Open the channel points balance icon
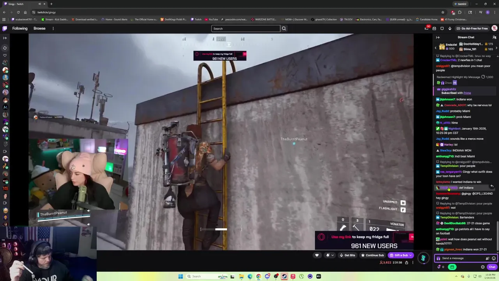This screenshot has width=499, height=281. point(441,267)
